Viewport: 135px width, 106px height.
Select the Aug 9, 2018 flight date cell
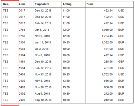coord(42,94)
